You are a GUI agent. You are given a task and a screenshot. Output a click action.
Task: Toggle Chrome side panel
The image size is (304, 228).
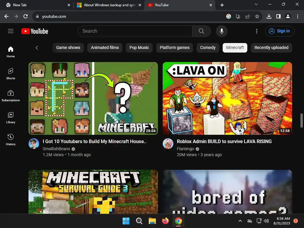click(x=278, y=17)
